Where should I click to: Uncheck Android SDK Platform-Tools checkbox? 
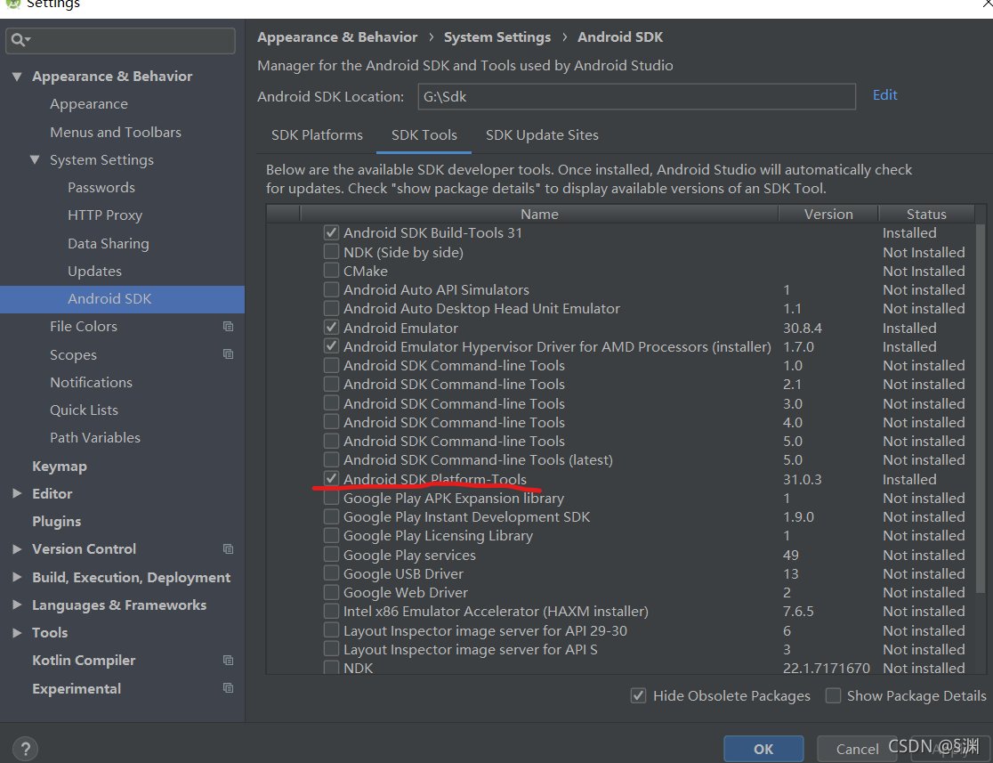[331, 478]
